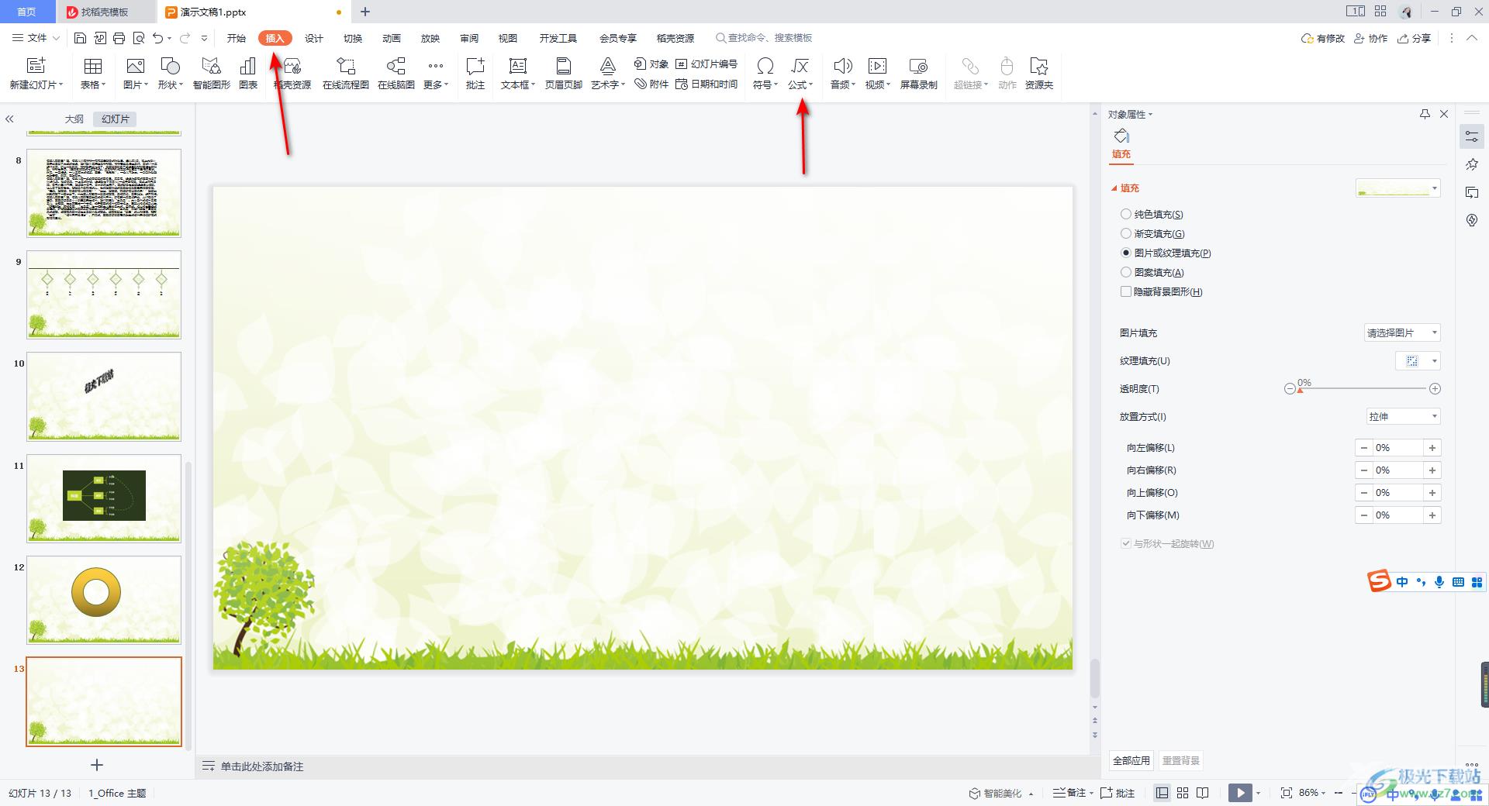Click Reset Background (重置背景) button
Screen dimensions: 1489x806
click(x=1180, y=760)
